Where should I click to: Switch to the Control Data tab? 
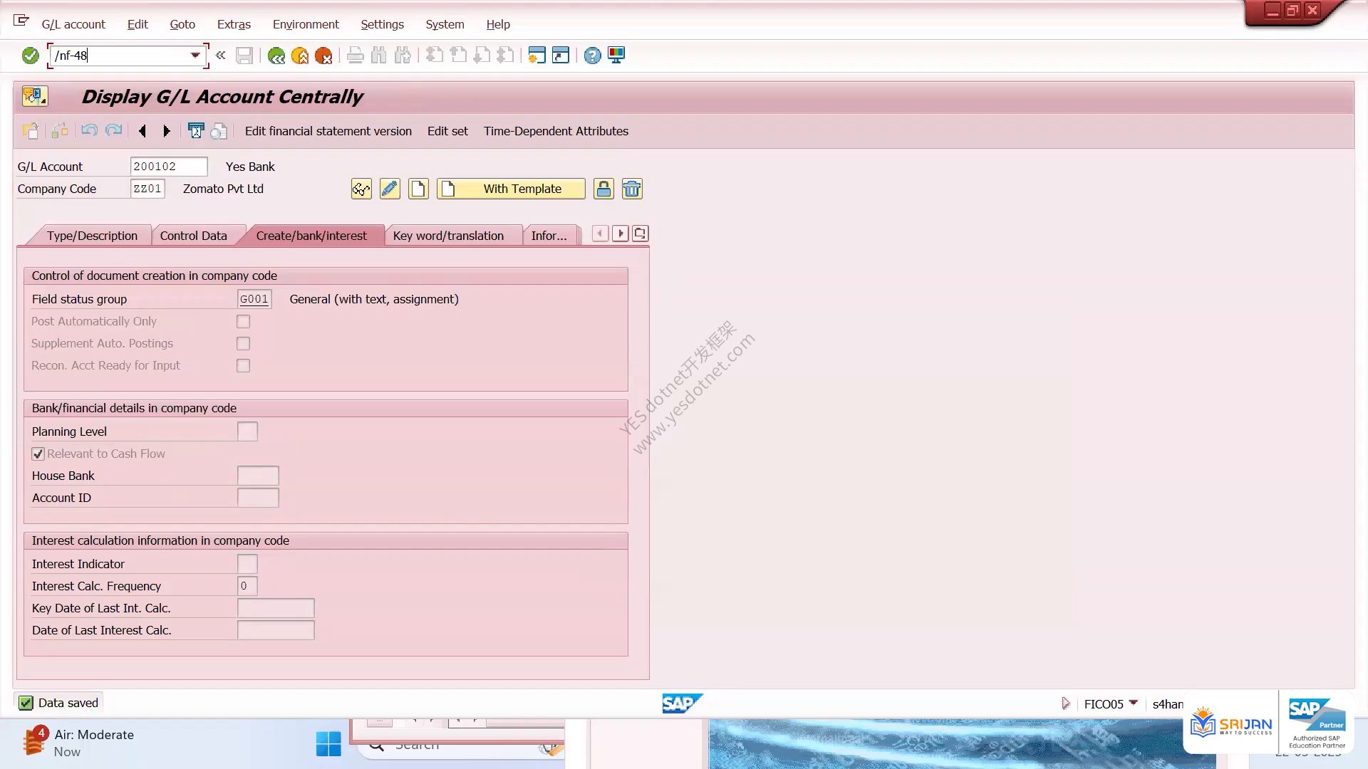(x=194, y=236)
